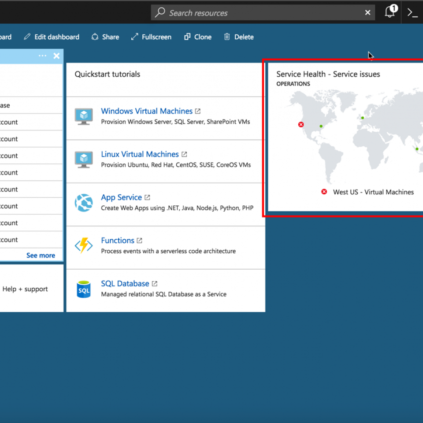Click West US - Virtual Machines issue
Screen dimensions: 423x423
pos(373,192)
